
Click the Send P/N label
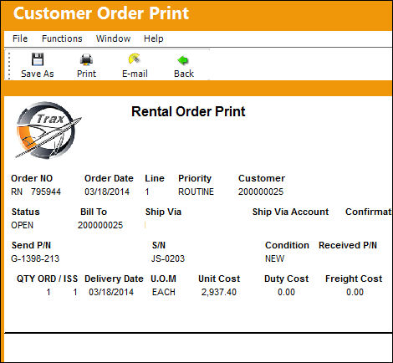[31, 245]
